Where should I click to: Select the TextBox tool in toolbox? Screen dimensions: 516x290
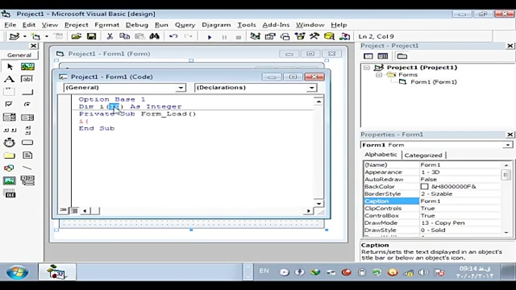point(27,79)
